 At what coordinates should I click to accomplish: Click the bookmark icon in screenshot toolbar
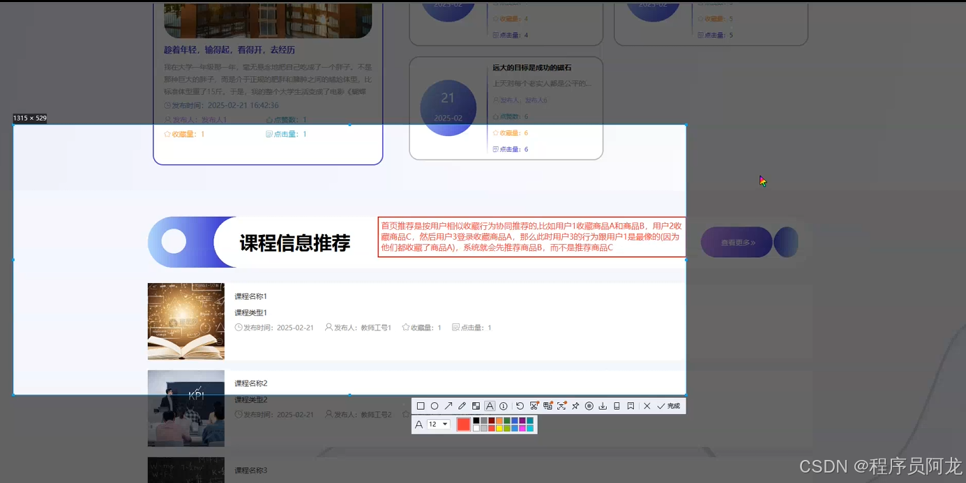631,406
